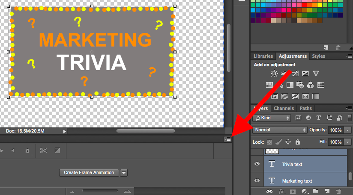
Task: Add a Vibrance adjustment
Action: (316, 73)
